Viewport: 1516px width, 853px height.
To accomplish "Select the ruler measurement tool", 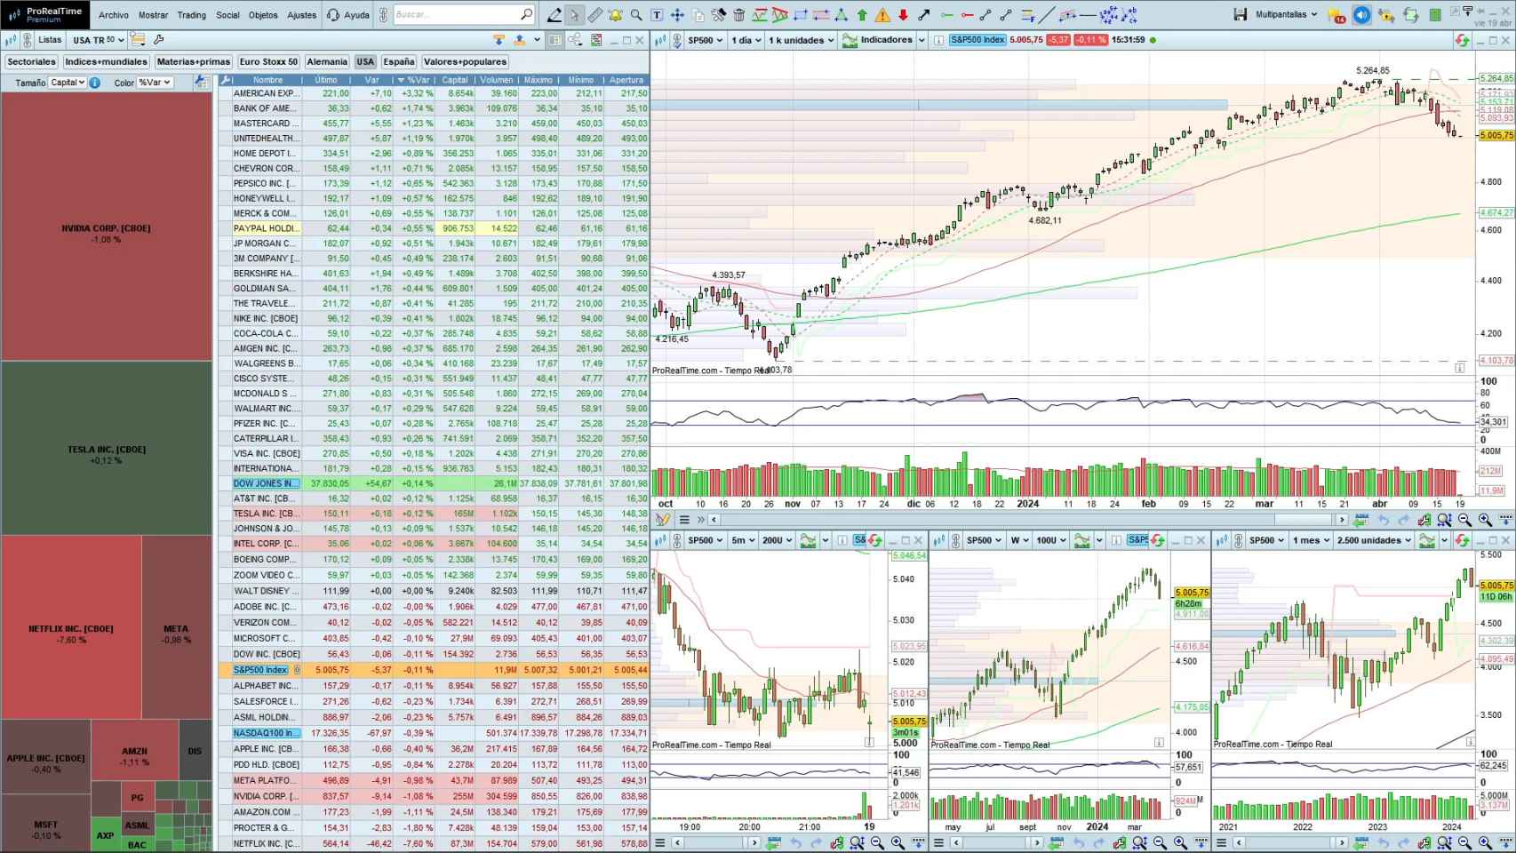I will [x=594, y=15].
